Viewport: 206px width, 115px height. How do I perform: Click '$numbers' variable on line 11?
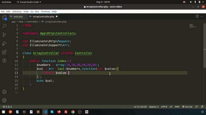pyautogui.click(x=43, y=65)
